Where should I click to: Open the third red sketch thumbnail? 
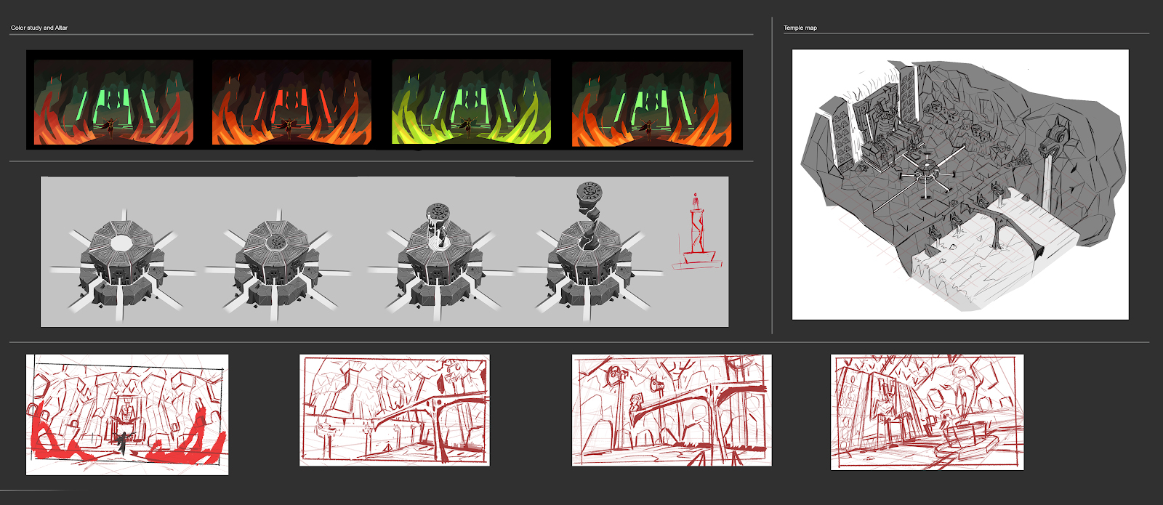(672, 411)
